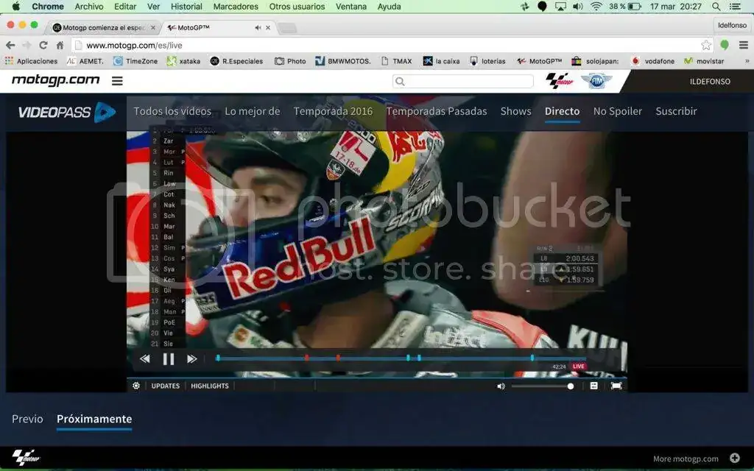Toggle multi-screen layout icon in player

[x=594, y=386]
